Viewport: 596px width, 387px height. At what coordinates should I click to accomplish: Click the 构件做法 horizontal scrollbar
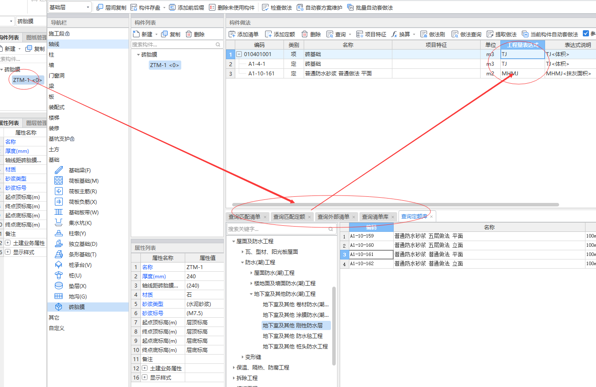(x=395, y=204)
